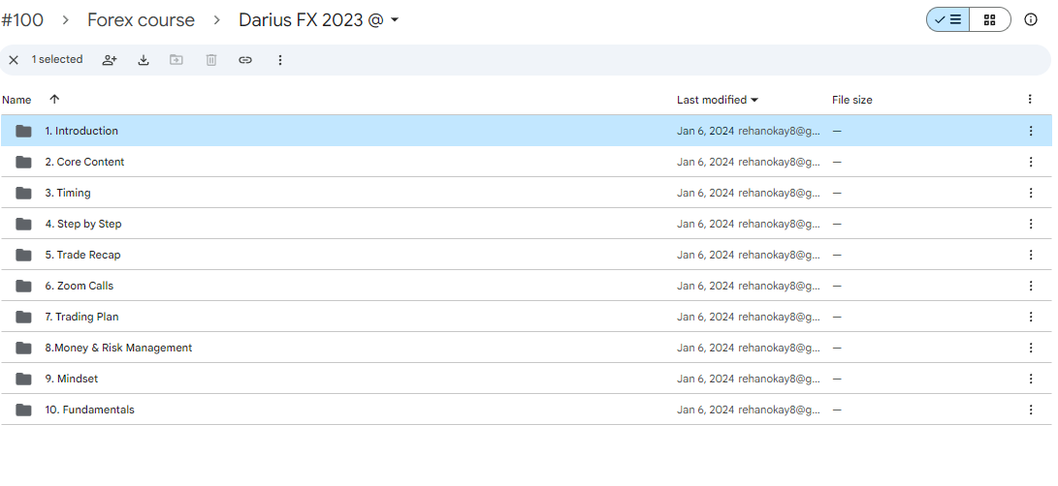Sort by the Name column header
This screenshot has width=1058, height=486.
[16, 100]
